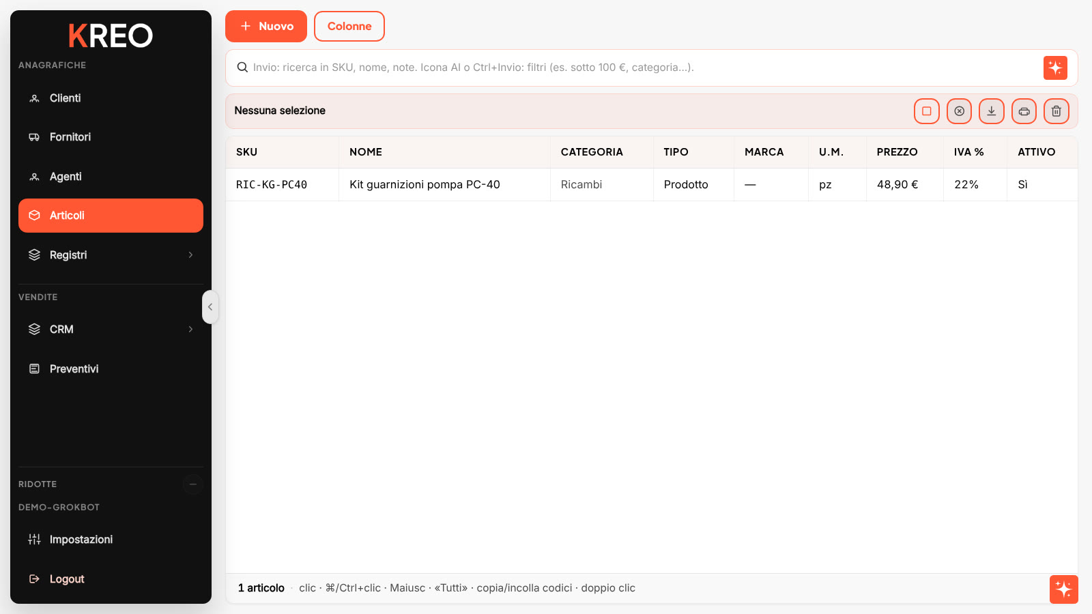
Task: Open the CRM menu item
Action: [111, 330]
